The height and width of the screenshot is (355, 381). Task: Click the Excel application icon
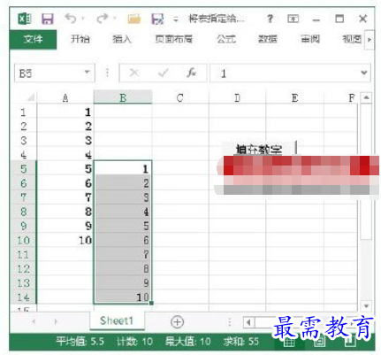coord(25,19)
